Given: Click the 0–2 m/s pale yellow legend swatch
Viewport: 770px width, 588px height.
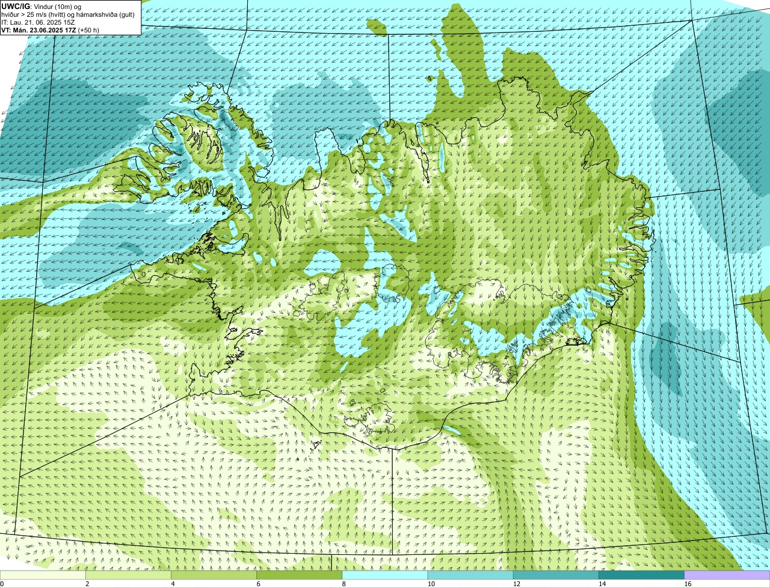Looking at the screenshot, I should (43, 575).
